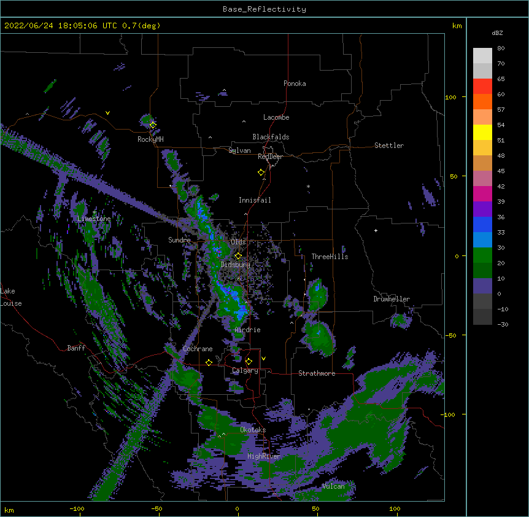Click the Didsbury town label
529x517 pixels.
[236, 265]
